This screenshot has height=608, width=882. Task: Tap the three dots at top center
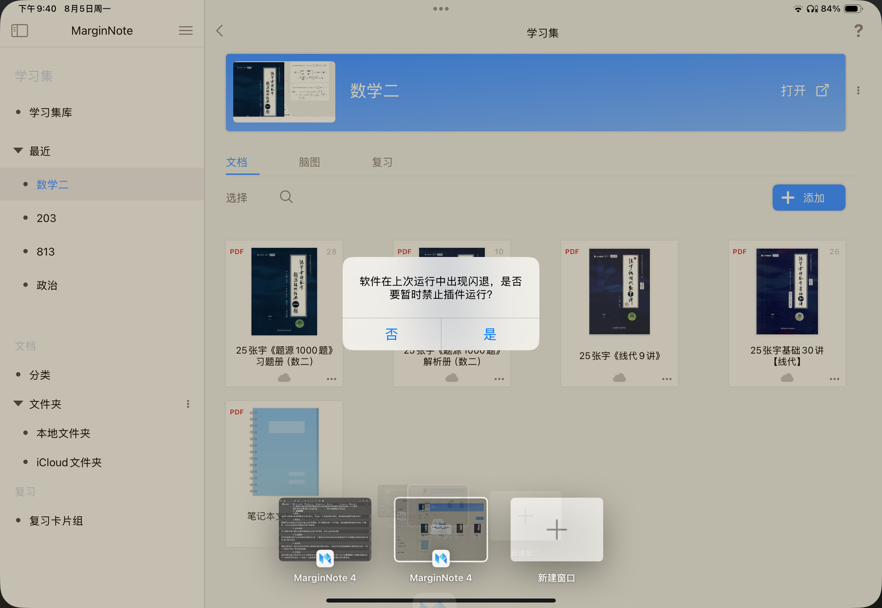pos(441,8)
